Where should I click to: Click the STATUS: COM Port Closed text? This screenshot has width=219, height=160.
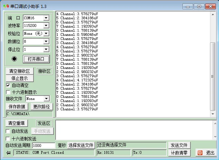pos(40,152)
